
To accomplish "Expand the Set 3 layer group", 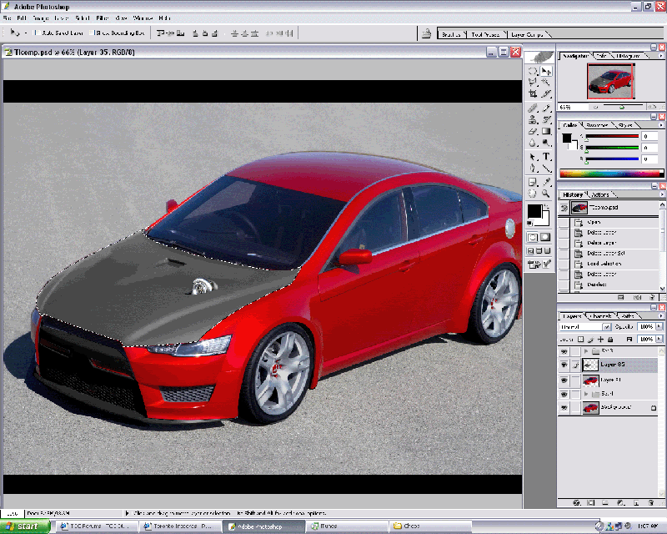I will coord(586,350).
